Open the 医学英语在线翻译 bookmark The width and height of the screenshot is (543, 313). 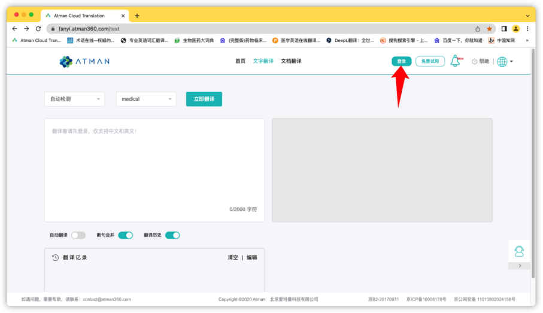coord(296,41)
